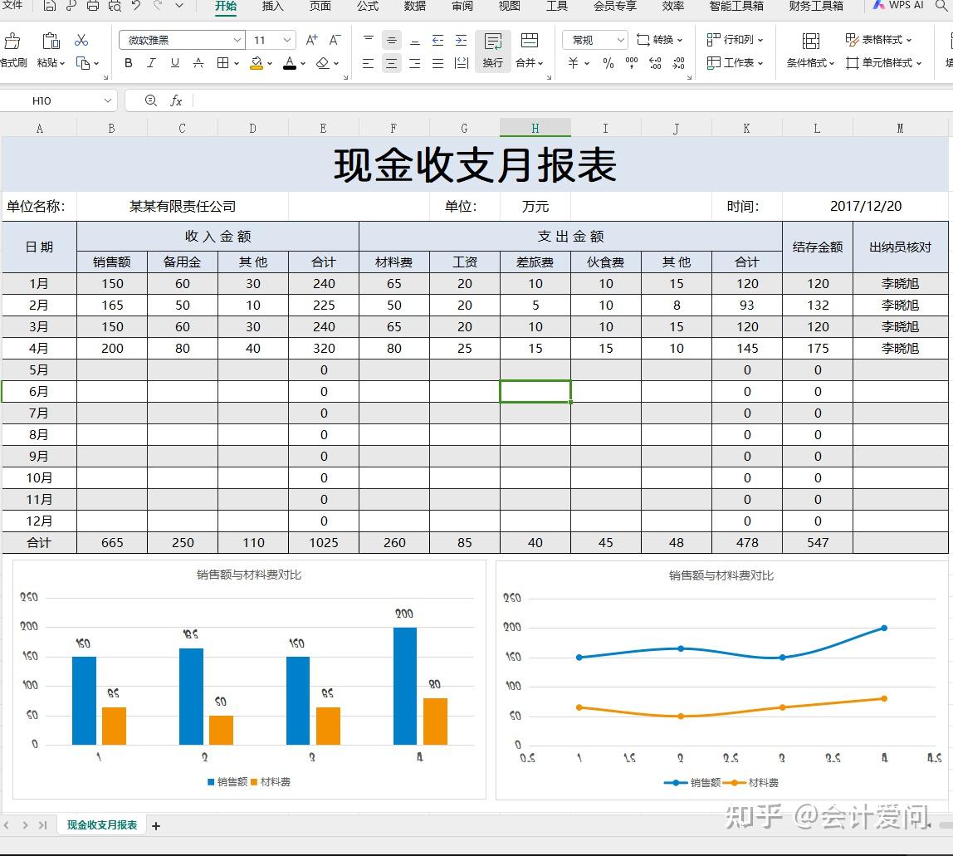Switch to the 插入 tab
Viewport: 953px width, 856px height.
coord(273,6)
